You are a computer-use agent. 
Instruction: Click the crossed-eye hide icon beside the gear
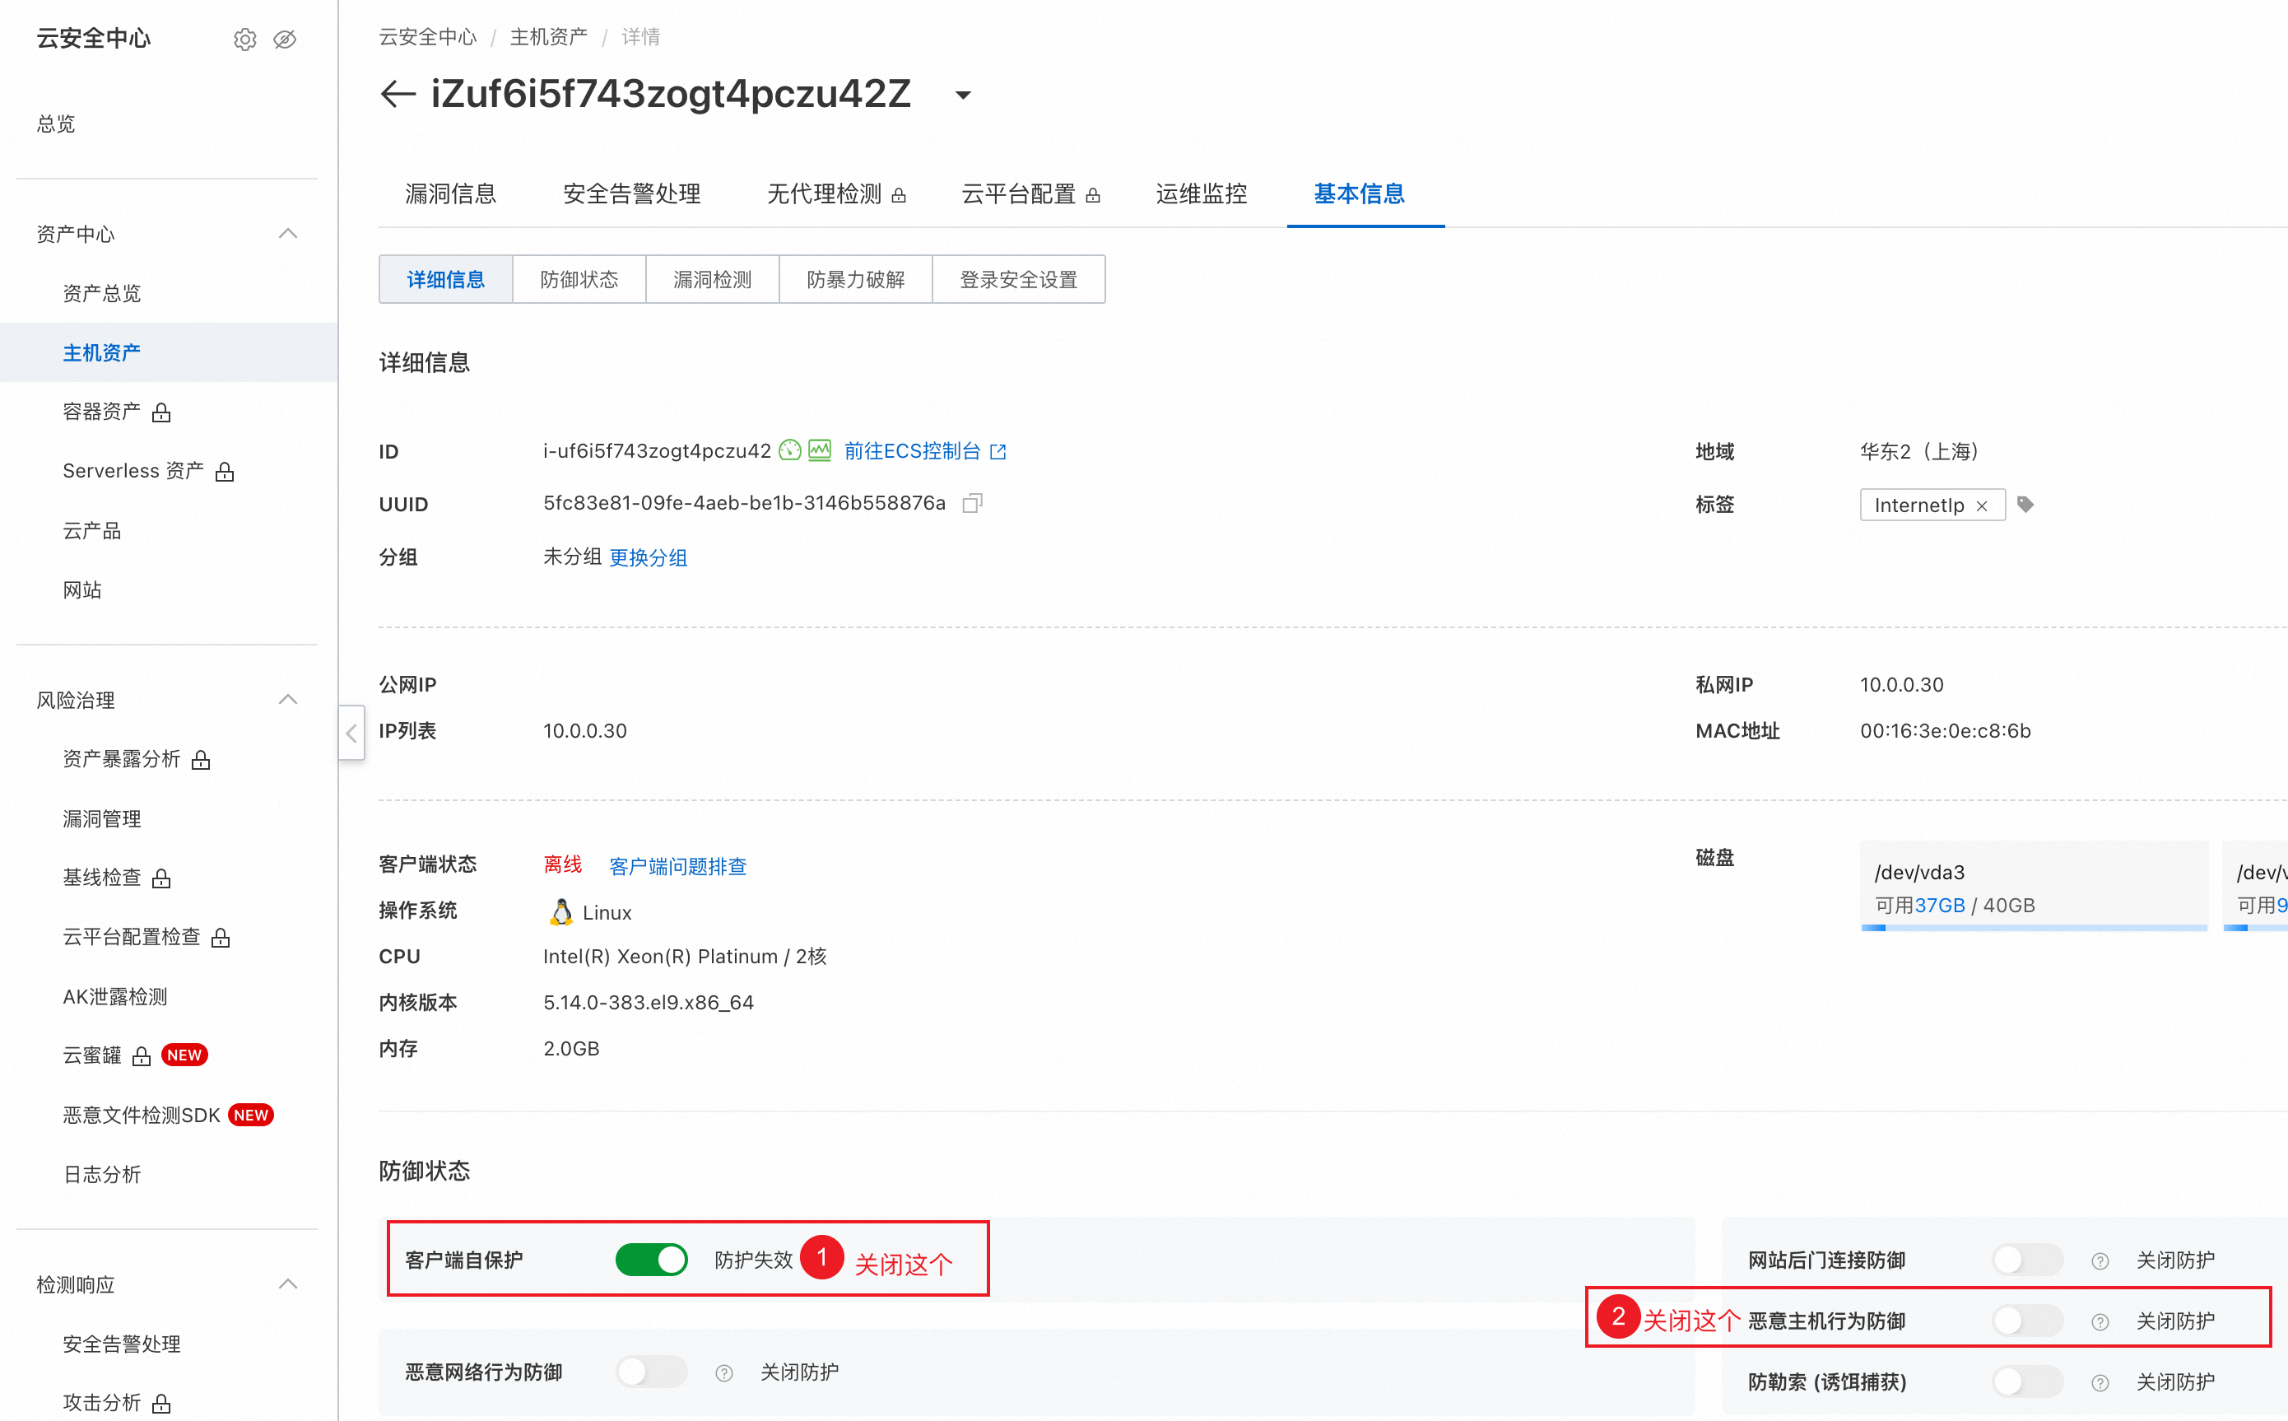pyautogui.click(x=285, y=39)
